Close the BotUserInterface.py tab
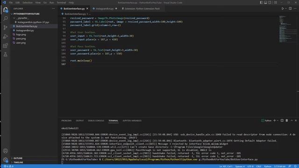The width and height of the screenshot is (299, 168). coord(87,8)
